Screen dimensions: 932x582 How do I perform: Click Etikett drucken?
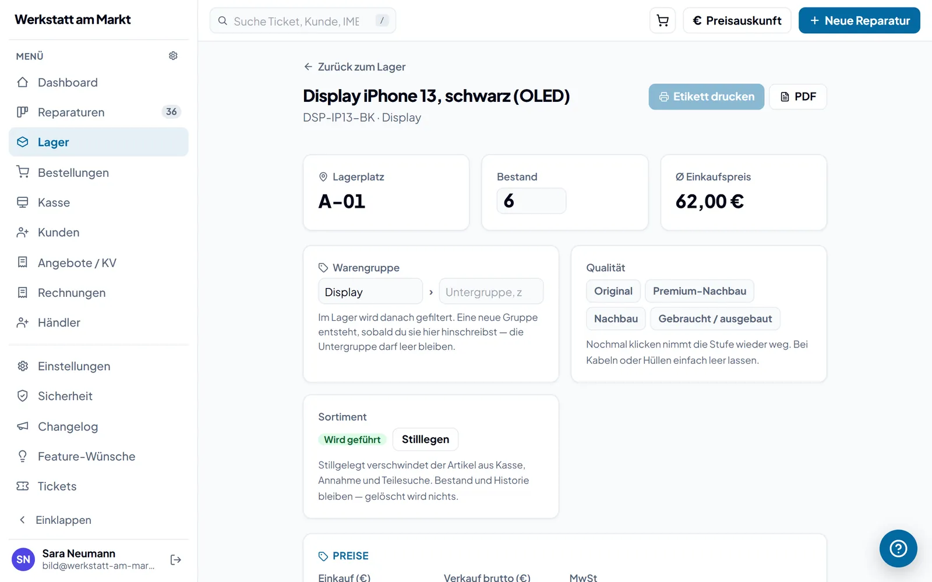[x=707, y=97]
